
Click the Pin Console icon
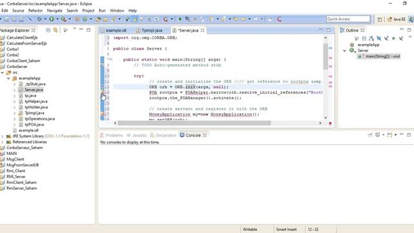point(370,135)
